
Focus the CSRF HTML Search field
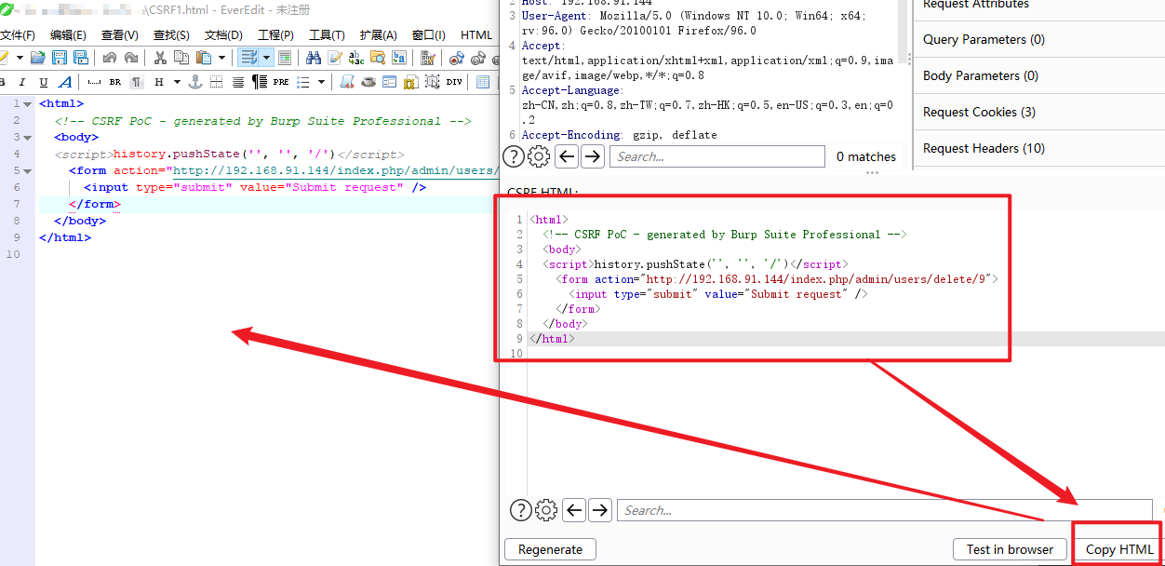click(886, 510)
